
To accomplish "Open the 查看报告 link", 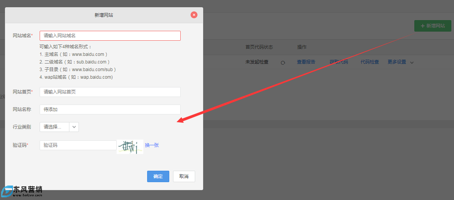I will (x=306, y=62).
